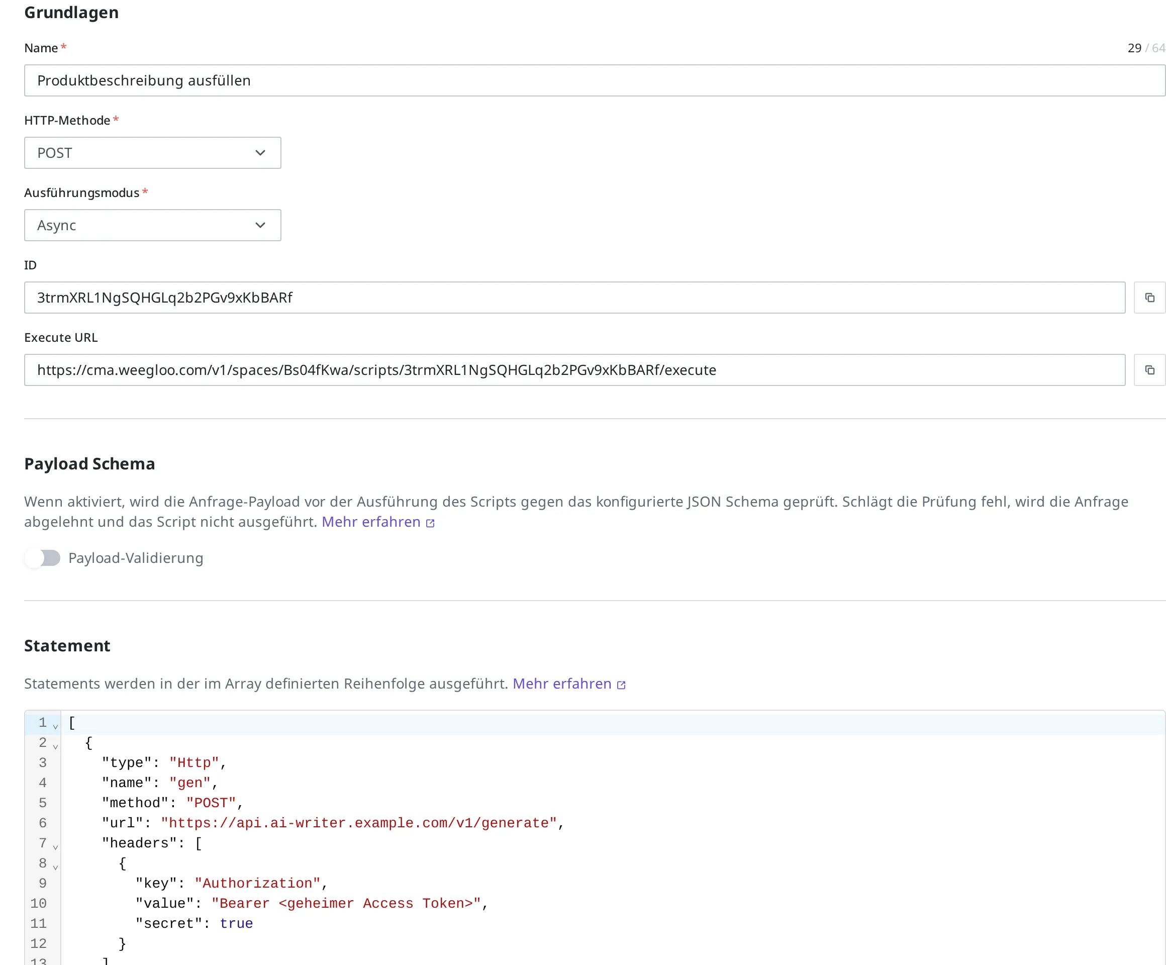Collapse code fold arrow on line 2
This screenshot has width=1166, height=965.
[55, 746]
